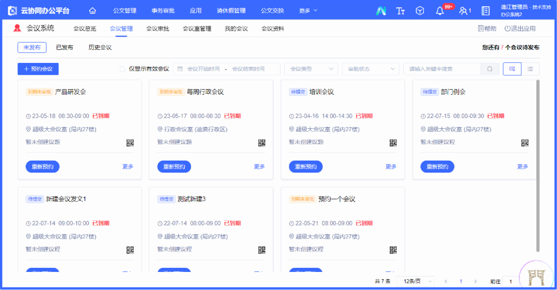Click 更多 on 培训会议 card
Viewport: 557px width, 290px height.
391,166
